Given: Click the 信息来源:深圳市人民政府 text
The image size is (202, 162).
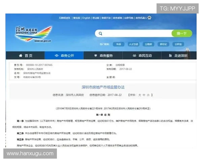Looking at the screenshot, I should point(68,95).
